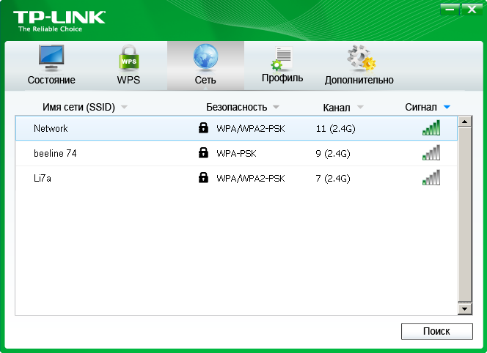Click WPA/WPA2-PSK in the Network row
This screenshot has width=487, height=353.
coord(251,128)
